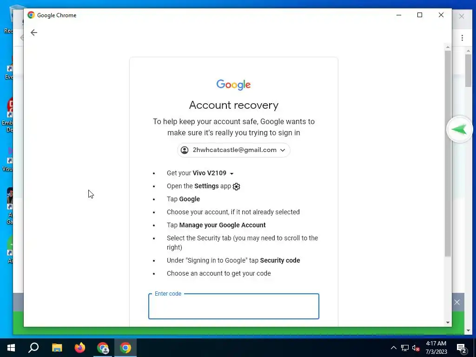The height and width of the screenshot is (357, 476).
Task: Click the popup scrollbar up arrow
Action: click(448, 47)
